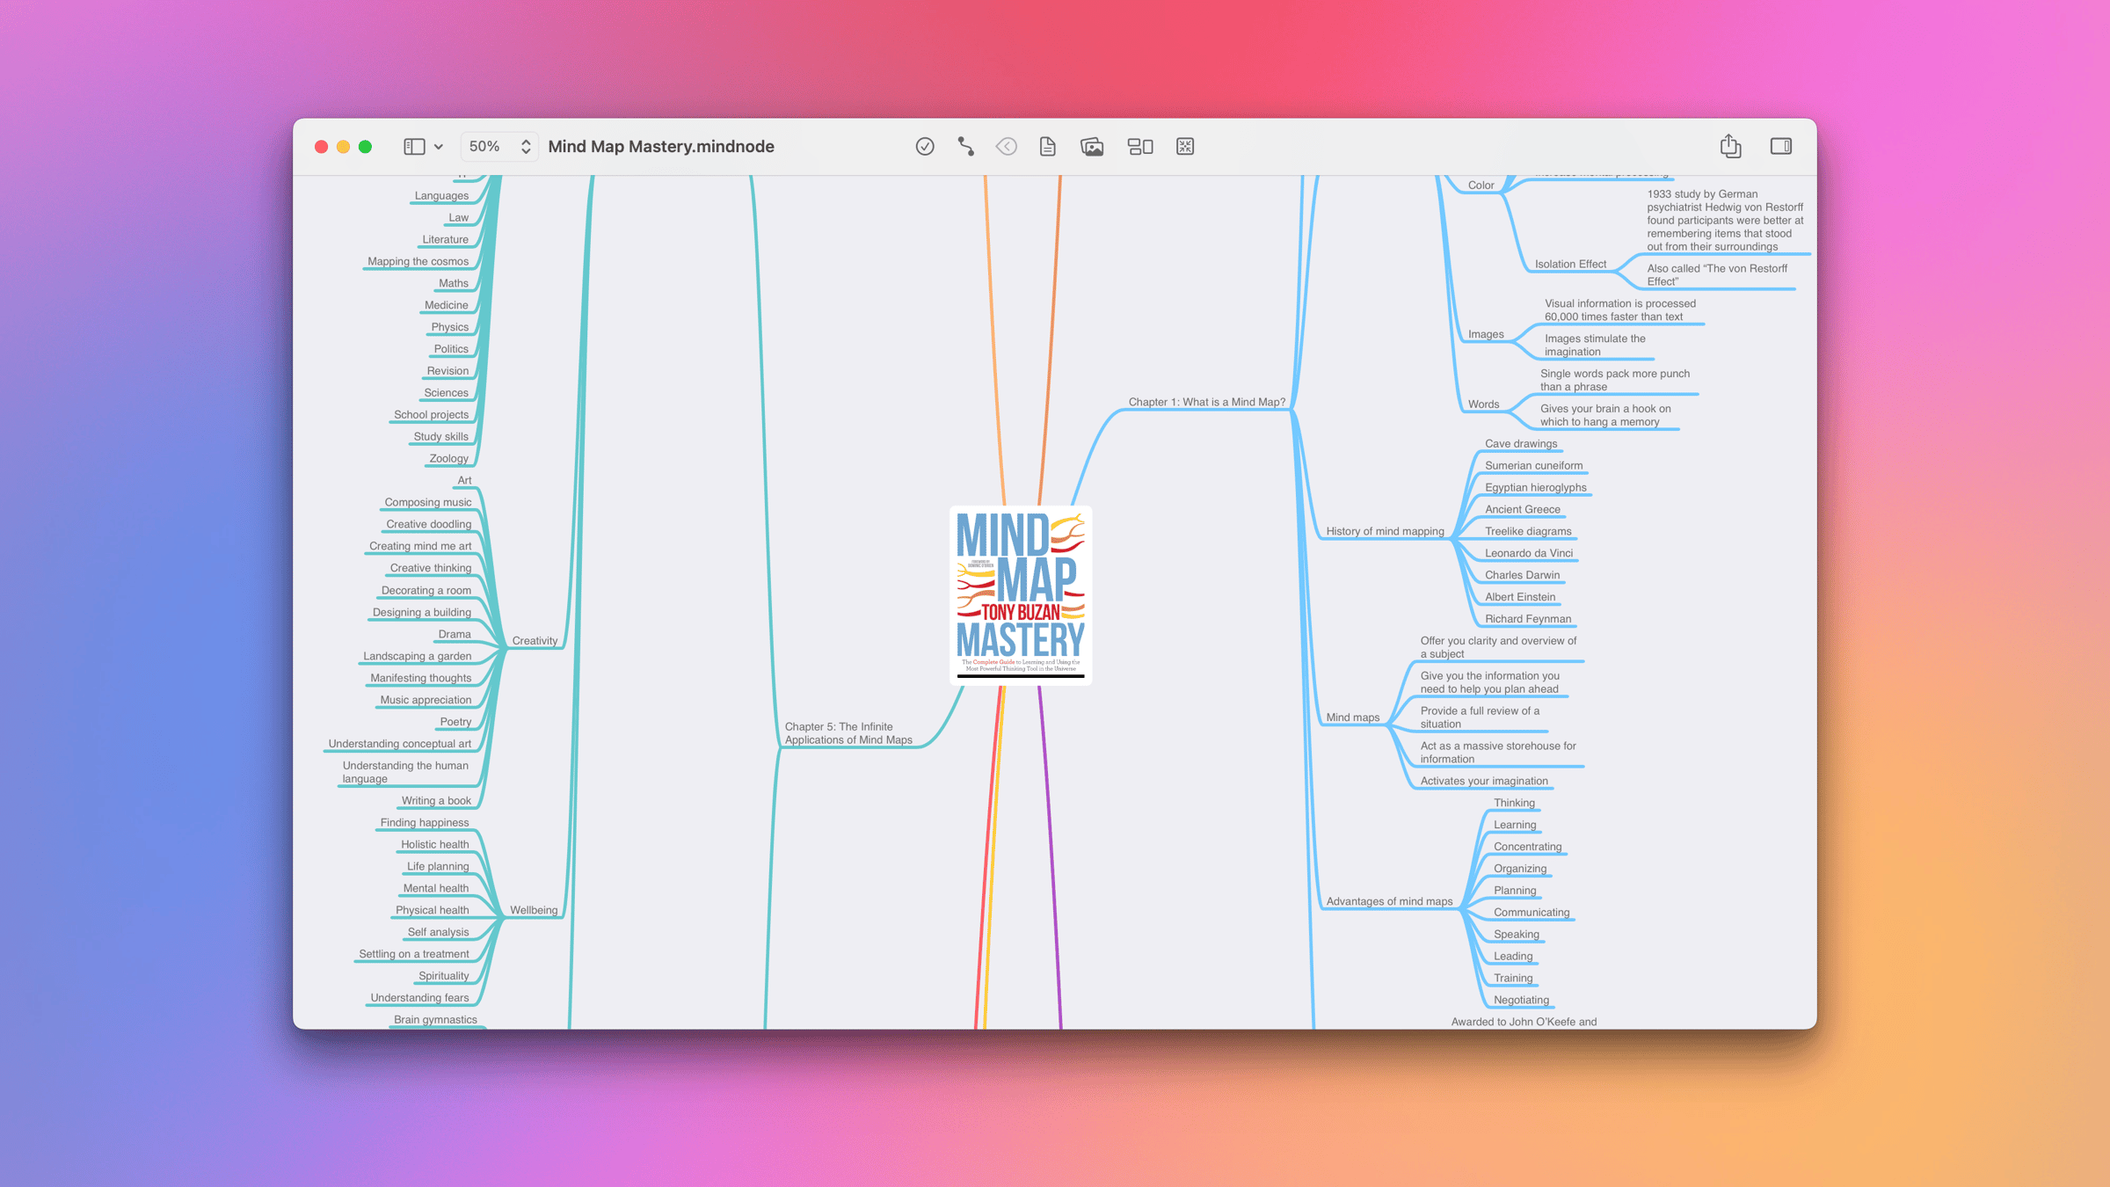This screenshot has width=2110, height=1187.
Task: Select the Physics node
Action: tap(449, 328)
